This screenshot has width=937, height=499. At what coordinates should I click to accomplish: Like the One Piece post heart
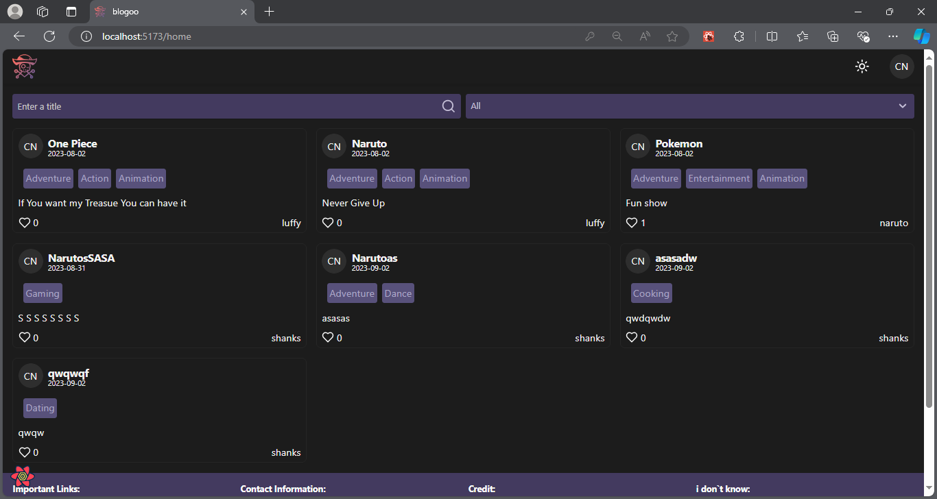(25, 223)
